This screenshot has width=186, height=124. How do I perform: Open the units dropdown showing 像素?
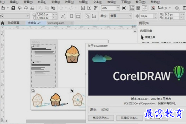click(x=120, y=16)
